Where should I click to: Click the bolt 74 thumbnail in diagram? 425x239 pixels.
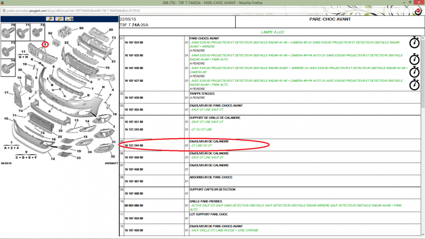[x=9, y=68]
